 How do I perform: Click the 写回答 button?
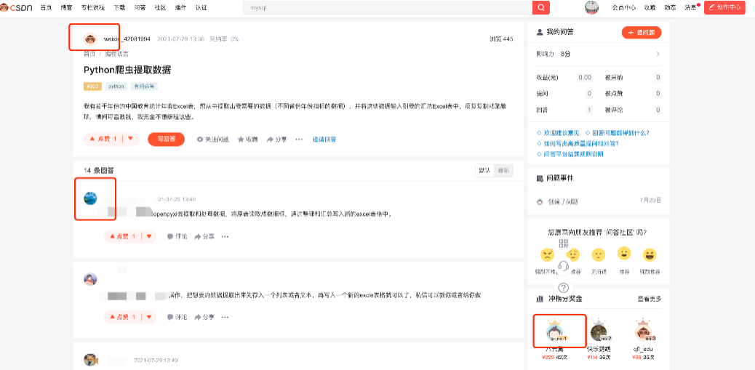click(x=166, y=139)
